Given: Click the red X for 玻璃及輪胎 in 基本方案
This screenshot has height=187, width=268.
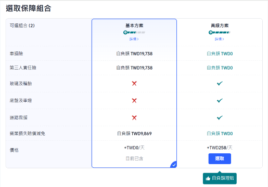Looking at the screenshot, I should [134, 84].
